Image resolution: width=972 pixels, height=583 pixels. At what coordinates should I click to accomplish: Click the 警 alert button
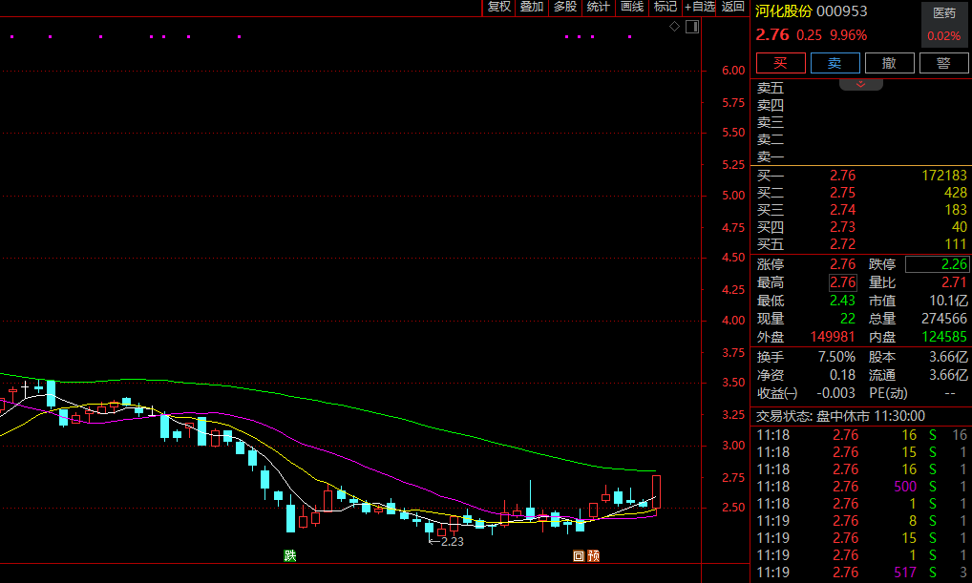943,63
